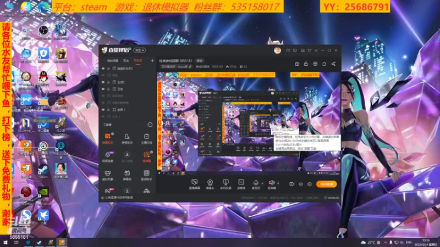Image resolution: width=440 pixels, height=247 pixels.
Task: Add a new scene with the plus button
Action: click(x=152, y=60)
